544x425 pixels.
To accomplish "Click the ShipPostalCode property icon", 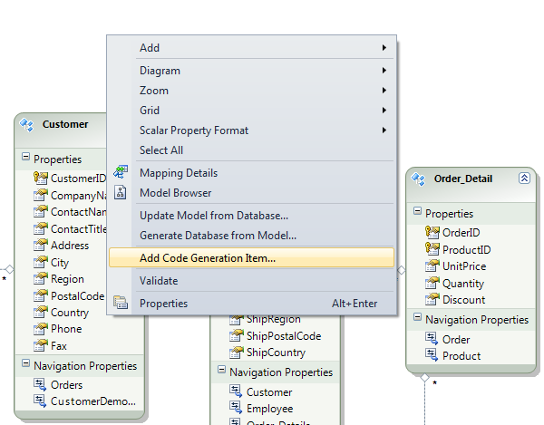I will tap(237, 335).
